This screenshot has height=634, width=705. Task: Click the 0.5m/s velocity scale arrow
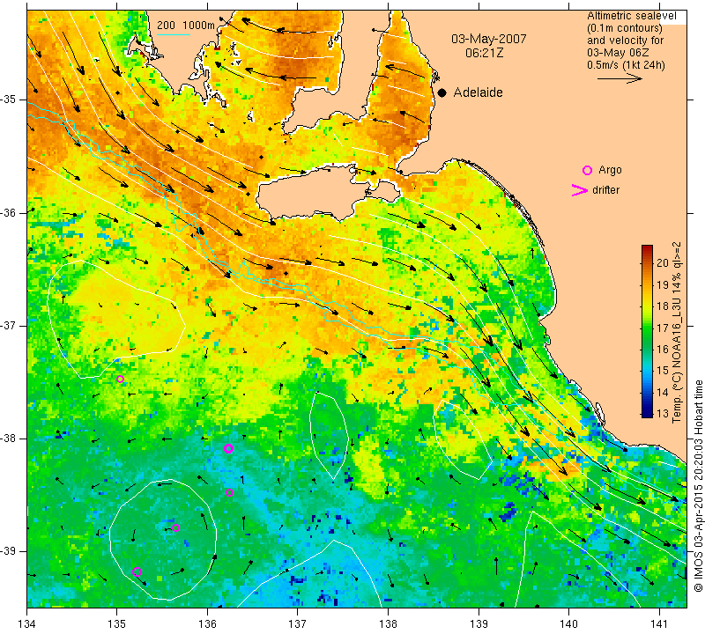[x=620, y=78]
